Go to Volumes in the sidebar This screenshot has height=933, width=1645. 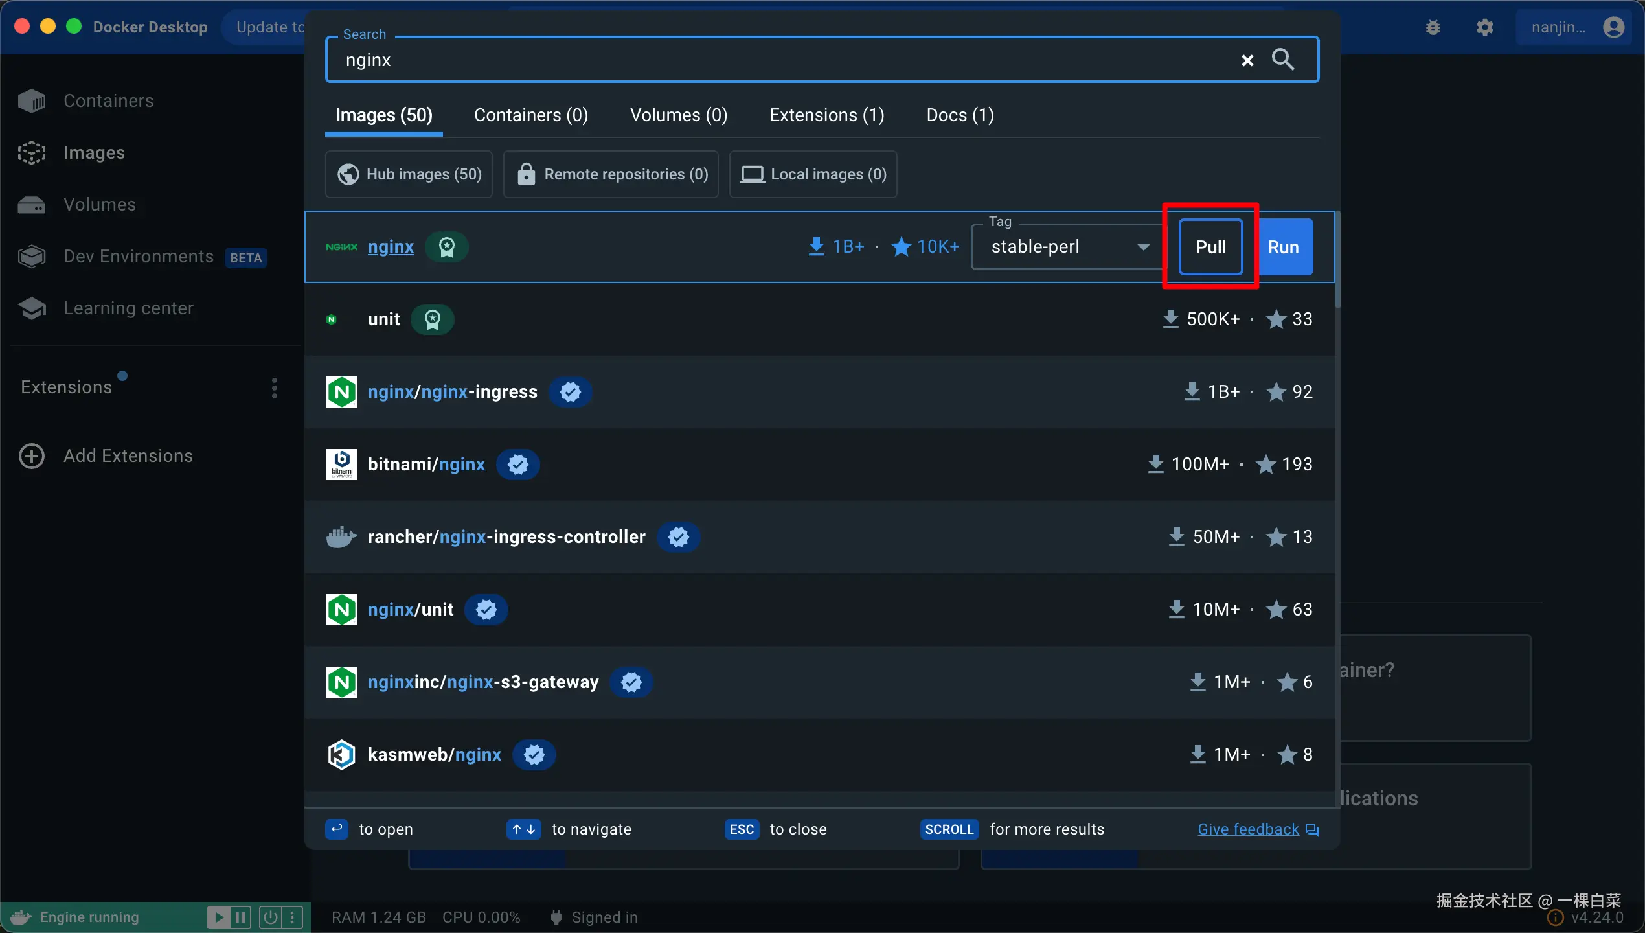click(x=99, y=205)
